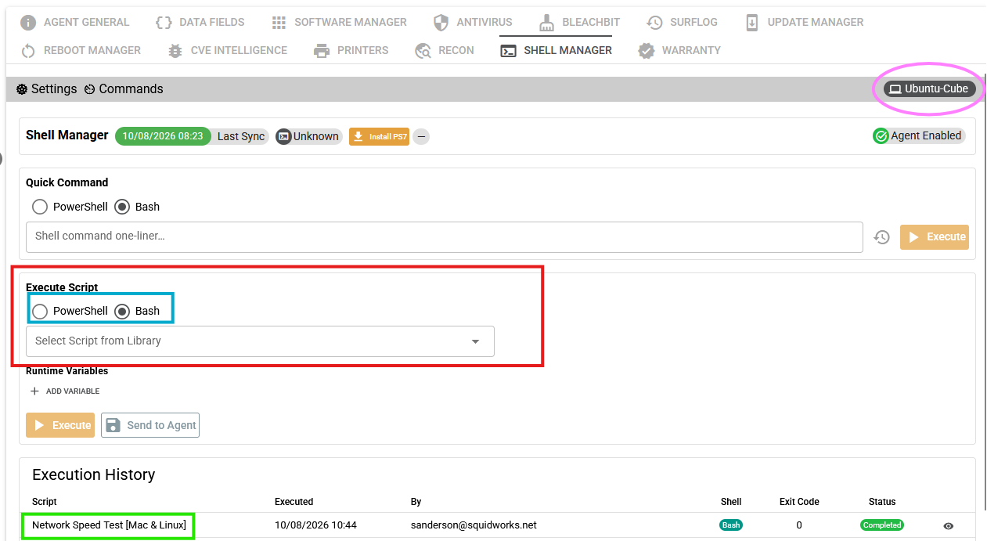Execute the selected script
Screen dimensions: 987x541
click(x=60, y=425)
